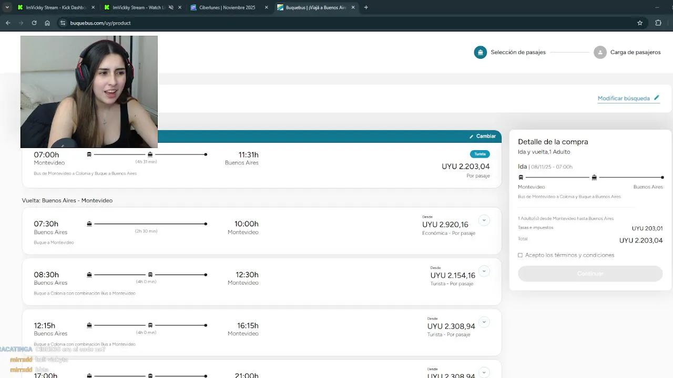Screen dimensions: 673x378
Task: Click the Continuar button
Action: click(x=590, y=274)
